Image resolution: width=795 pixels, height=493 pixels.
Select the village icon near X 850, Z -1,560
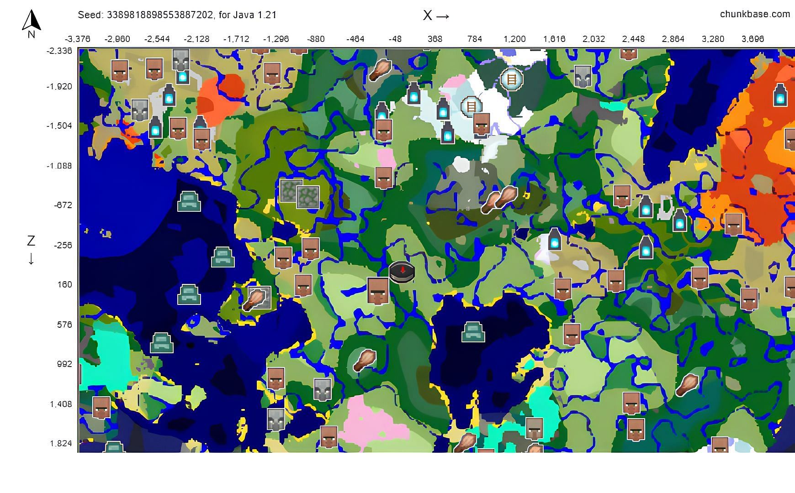point(482,124)
